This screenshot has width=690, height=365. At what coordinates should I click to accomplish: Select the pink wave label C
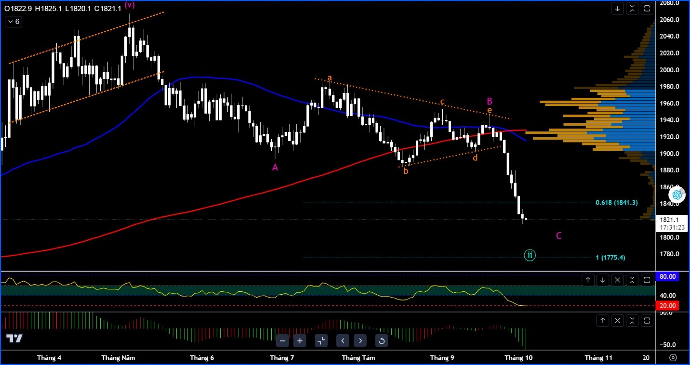[x=559, y=235]
